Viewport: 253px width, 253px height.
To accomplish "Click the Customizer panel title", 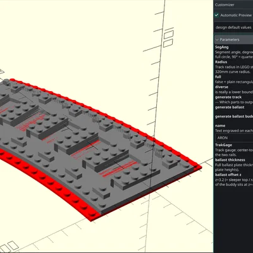I will pyautogui.click(x=225, y=4).
